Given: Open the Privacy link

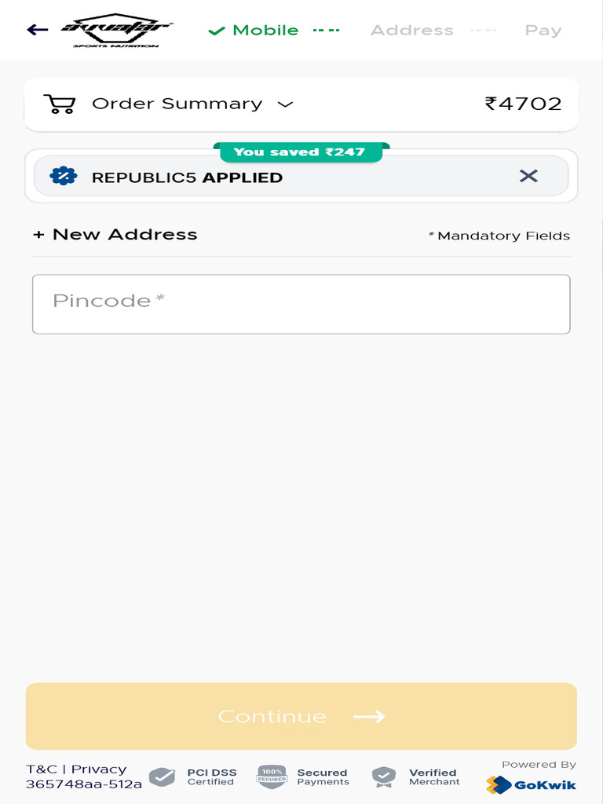Looking at the screenshot, I should (x=99, y=769).
